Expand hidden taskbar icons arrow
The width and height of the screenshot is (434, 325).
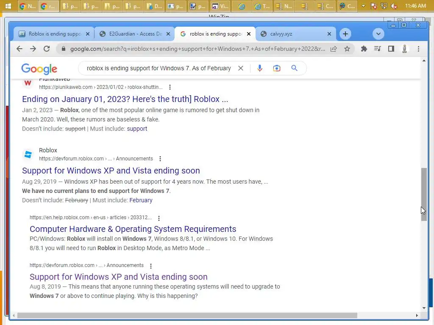point(363,6)
